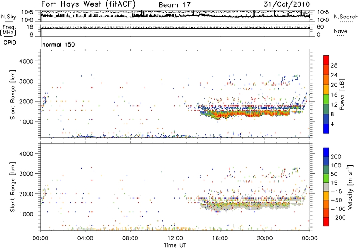This screenshot has width=358, height=248.
Task: Click the date '31/Oct/2010'
Action: pos(287,4)
